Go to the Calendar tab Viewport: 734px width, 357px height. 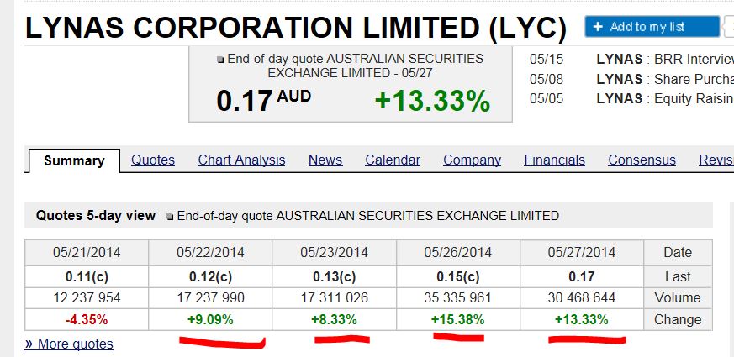(393, 160)
